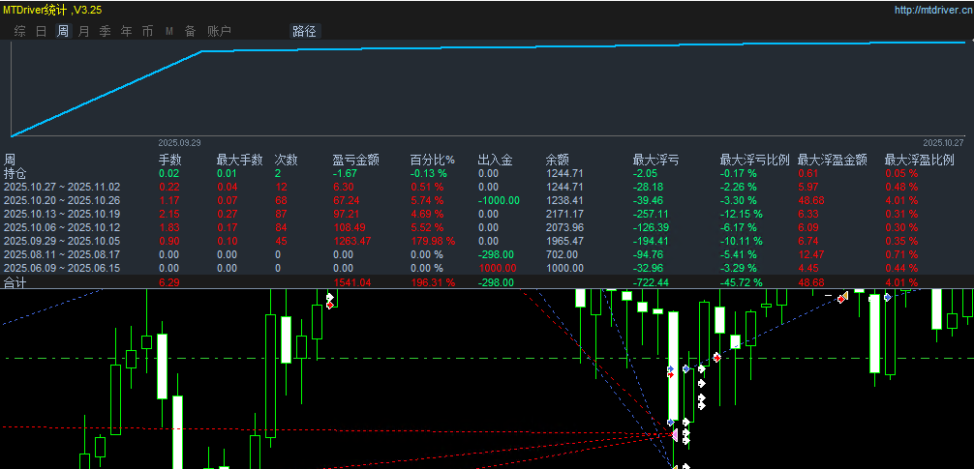Click the 97.21 profit value
This screenshot has width=974, height=469.
[x=348, y=214]
